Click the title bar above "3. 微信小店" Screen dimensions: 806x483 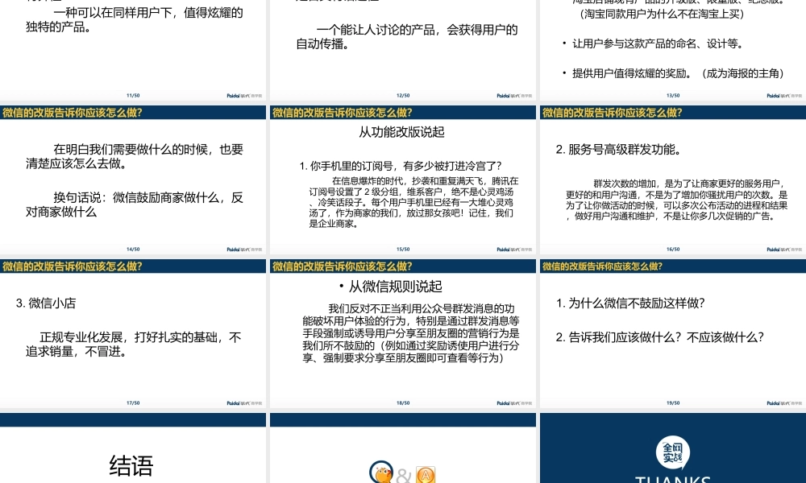pyautogui.click(x=131, y=266)
